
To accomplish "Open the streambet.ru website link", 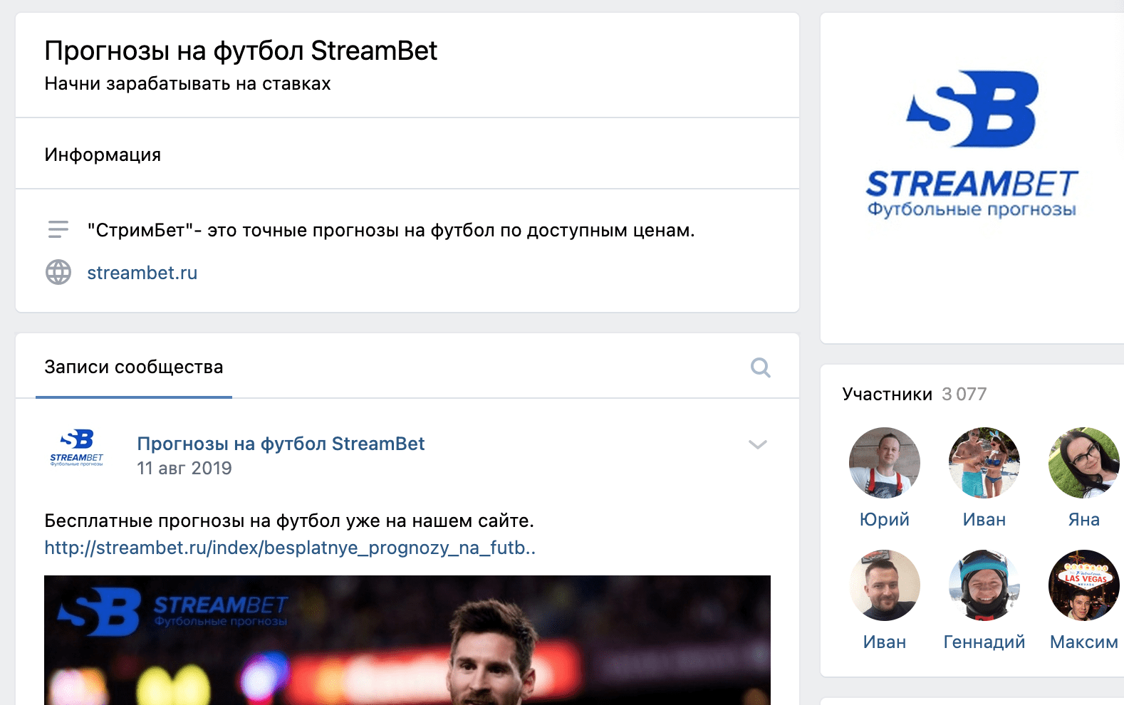I will click(142, 273).
